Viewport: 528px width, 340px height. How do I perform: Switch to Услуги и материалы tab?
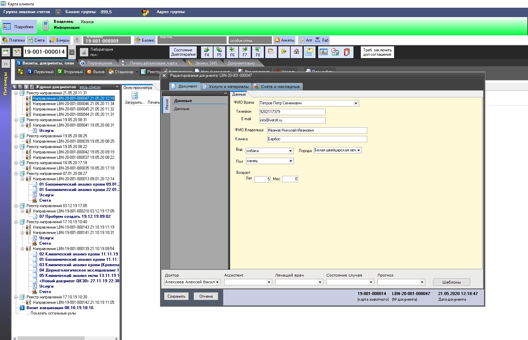click(226, 87)
